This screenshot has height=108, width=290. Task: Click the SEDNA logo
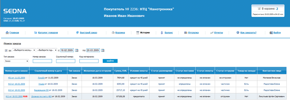click(15, 11)
